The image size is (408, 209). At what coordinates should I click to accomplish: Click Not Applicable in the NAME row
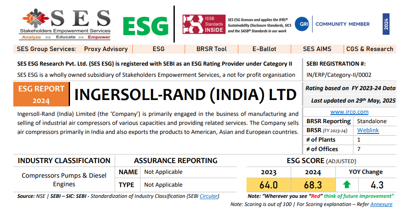(163, 172)
